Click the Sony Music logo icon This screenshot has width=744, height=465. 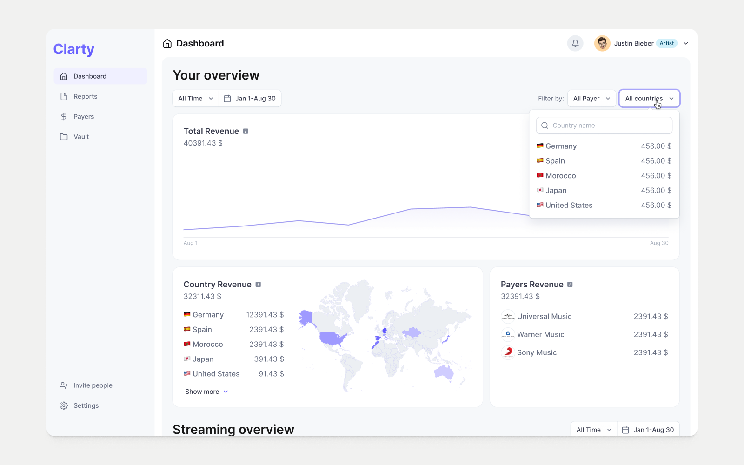(508, 352)
